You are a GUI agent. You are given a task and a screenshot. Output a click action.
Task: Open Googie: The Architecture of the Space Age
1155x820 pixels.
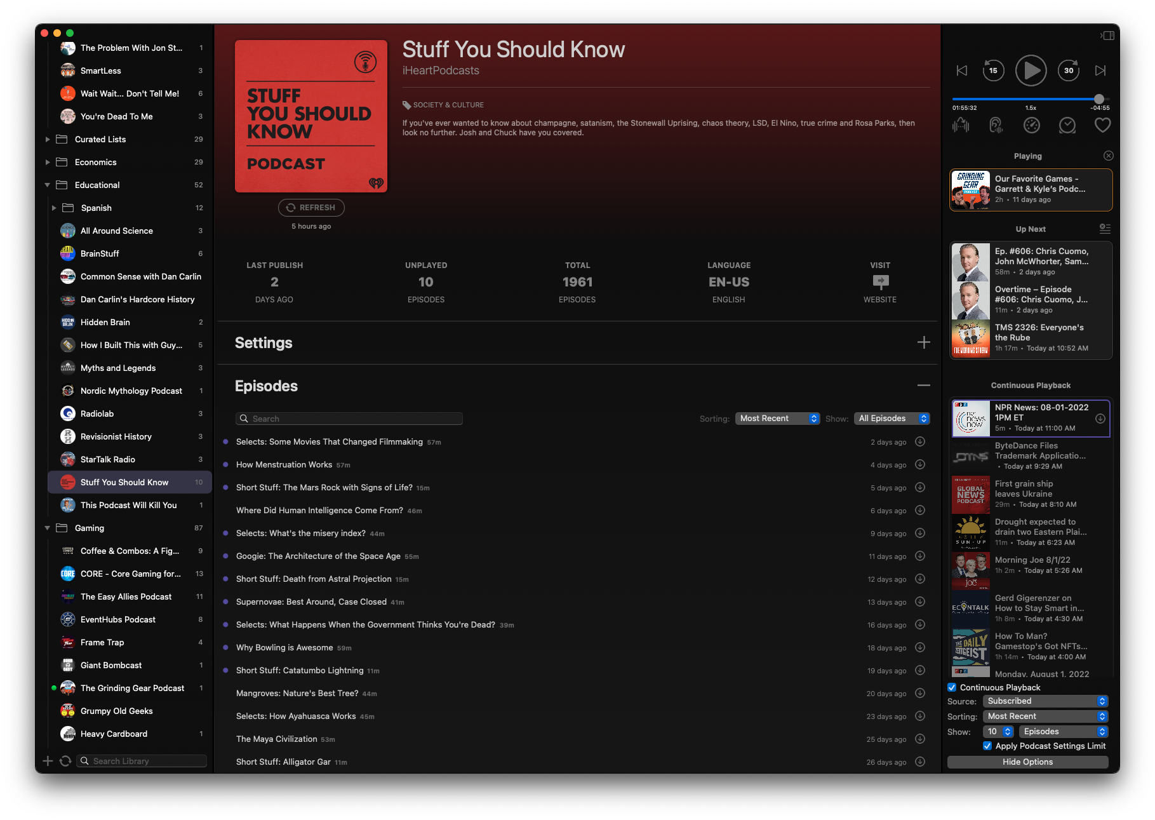pyautogui.click(x=318, y=556)
